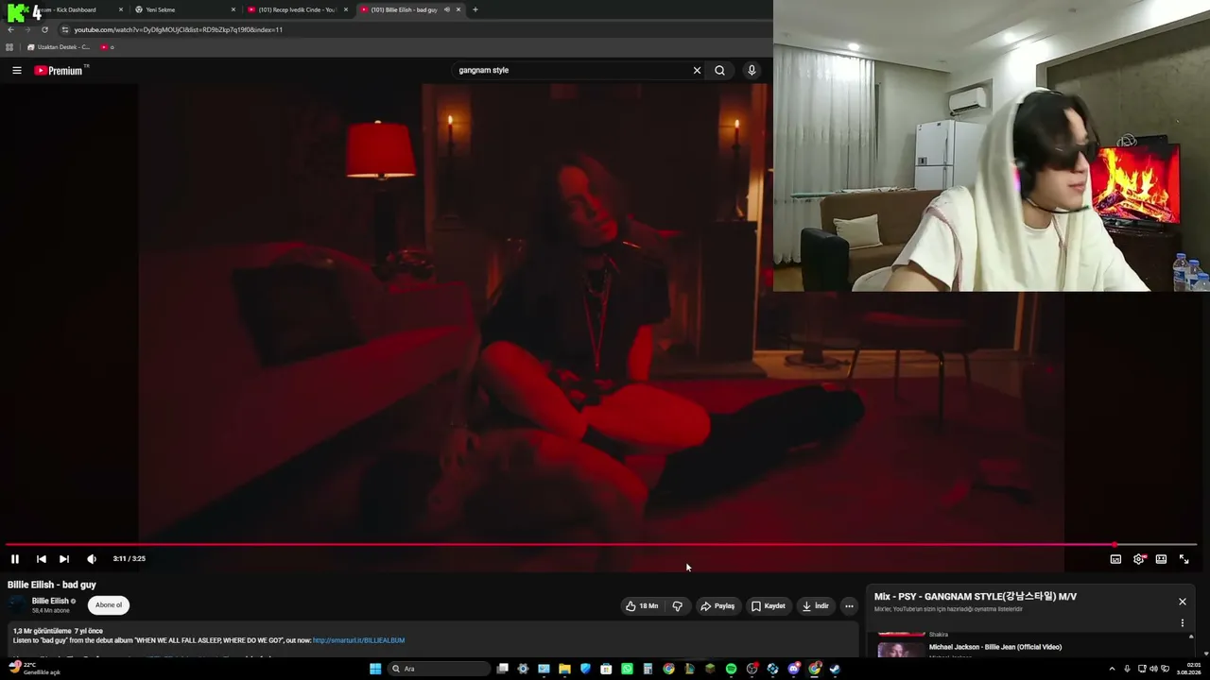Open Settings gear from the taskbar
Viewport: 1210px width, 680px height.
(x=523, y=669)
